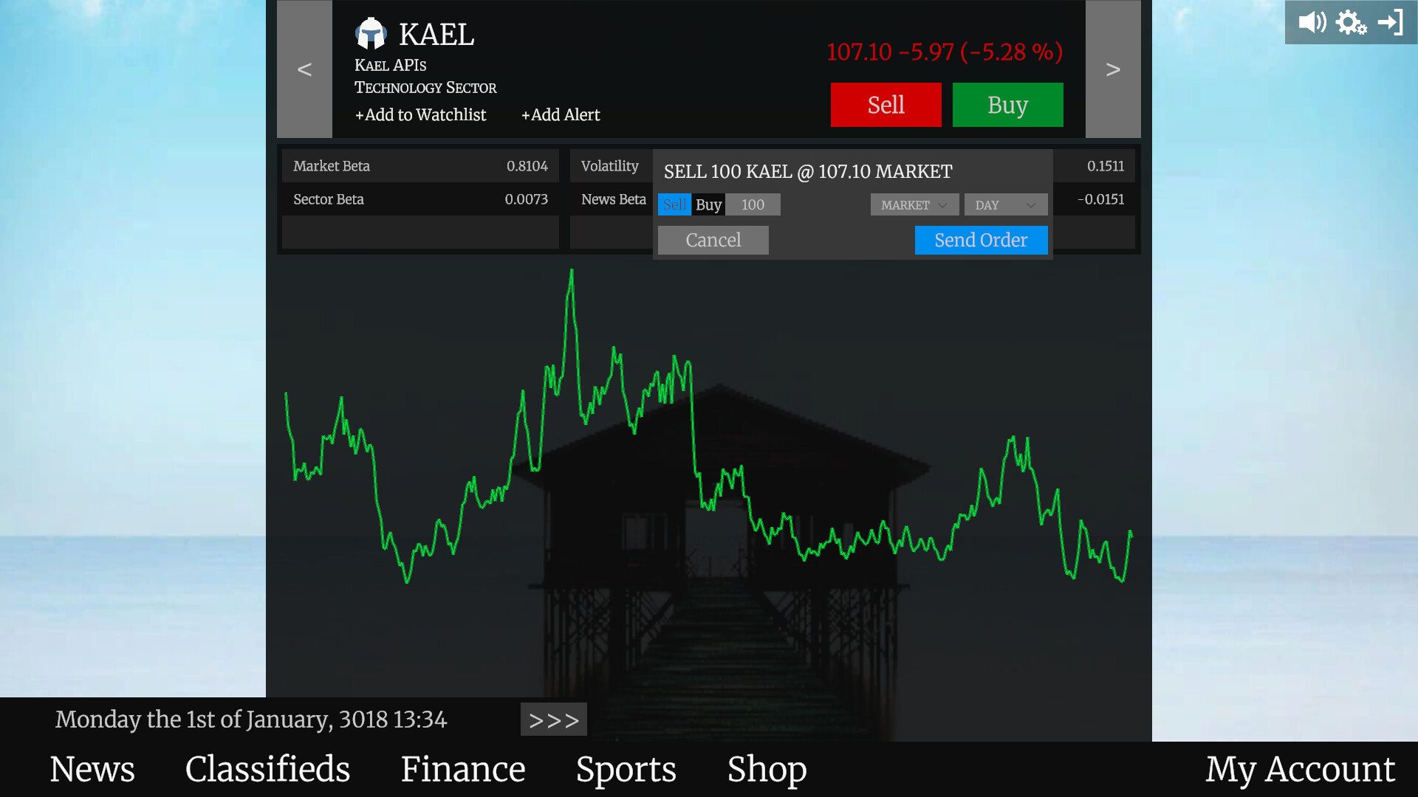This screenshot has width=1418, height=797.
Task: Expand the DAY duration dropdown
Action: click(1005, 204)
